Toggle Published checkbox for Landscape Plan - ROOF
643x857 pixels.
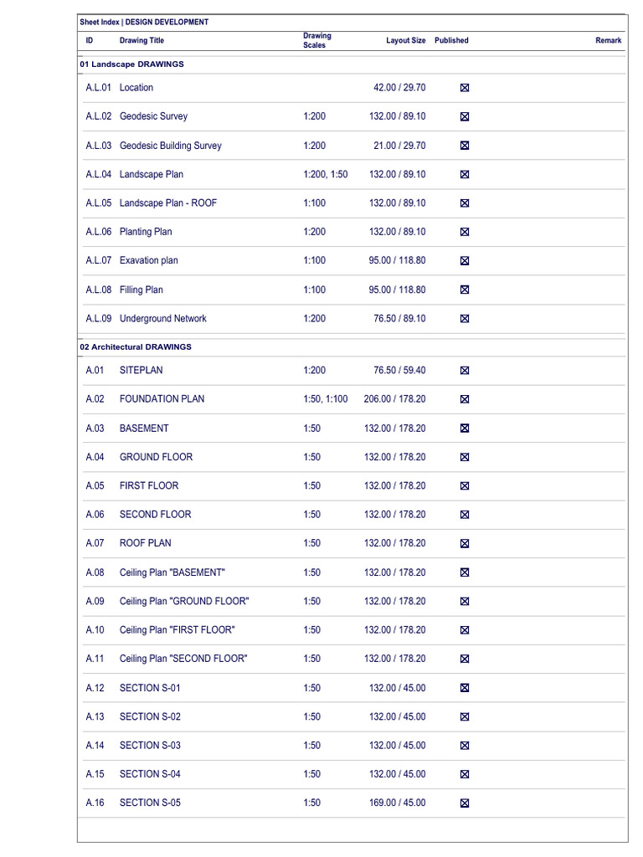(465, 203)
